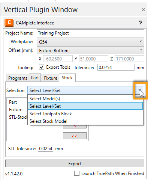This screenshot has height=181, width=148.
Task: Click the CAMplete orange C logo icon
Action: 9,23
